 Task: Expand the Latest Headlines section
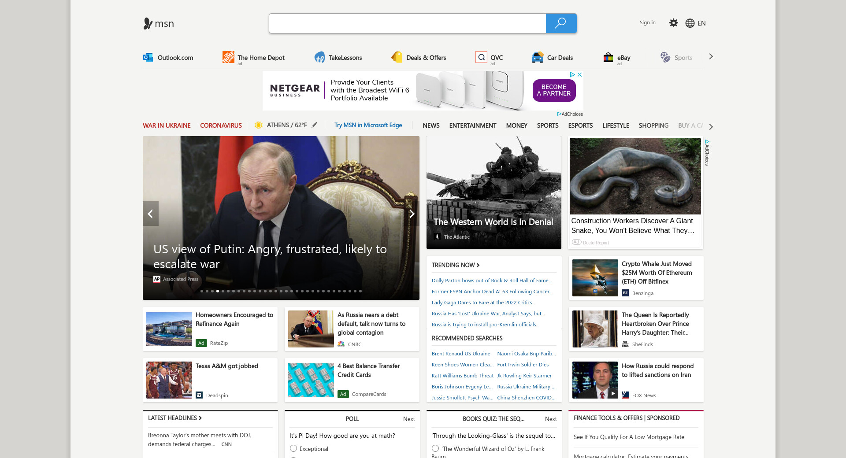[175, 418]
